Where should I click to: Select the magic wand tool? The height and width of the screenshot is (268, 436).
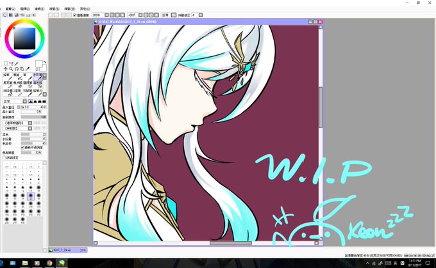16,64
